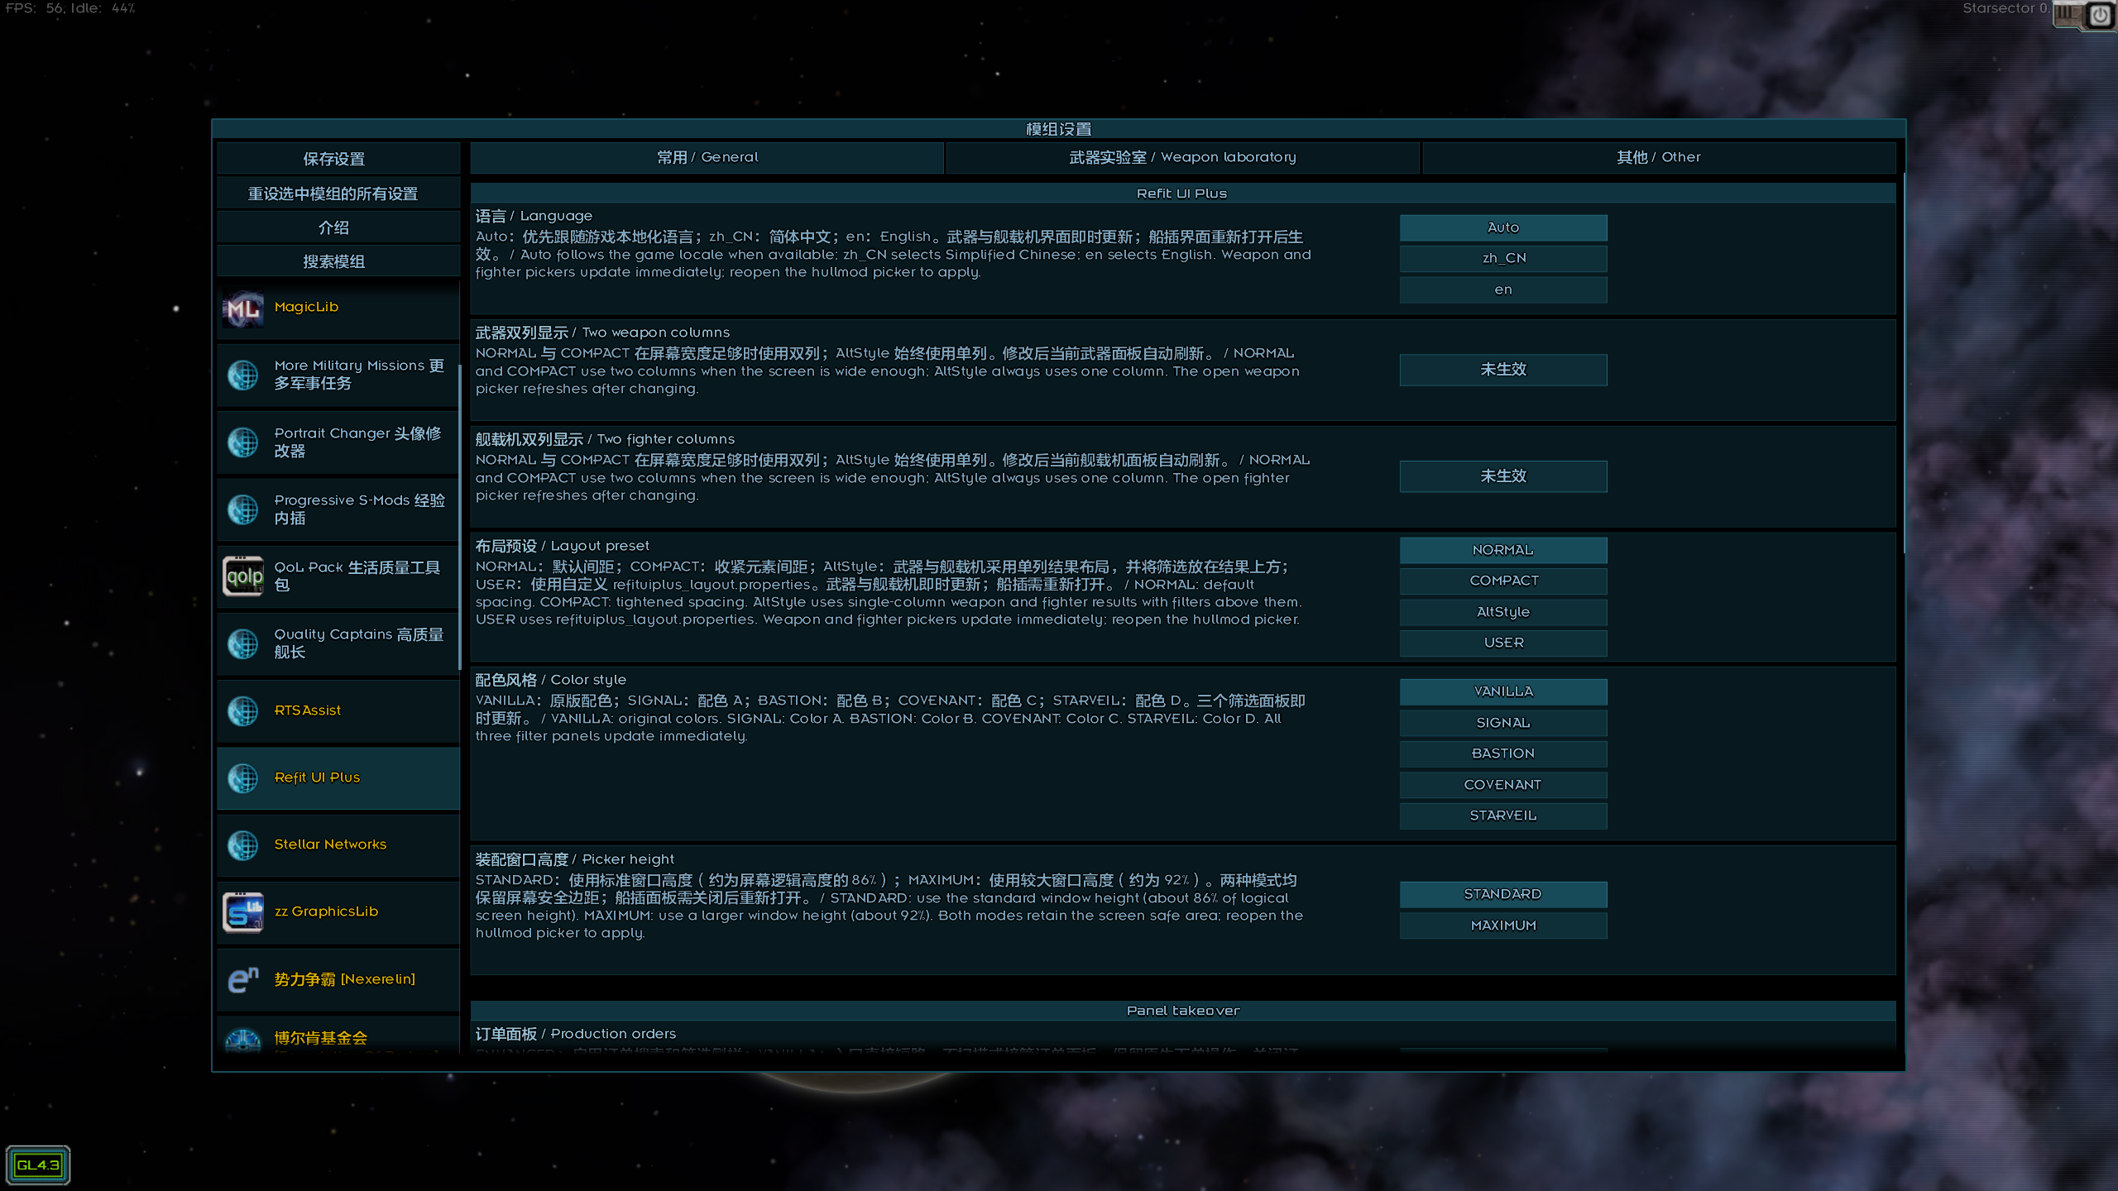The image size is (2118, 1191).
Task: Select Auto language option
Action: pyautogui.click(x=1503, y=227)
